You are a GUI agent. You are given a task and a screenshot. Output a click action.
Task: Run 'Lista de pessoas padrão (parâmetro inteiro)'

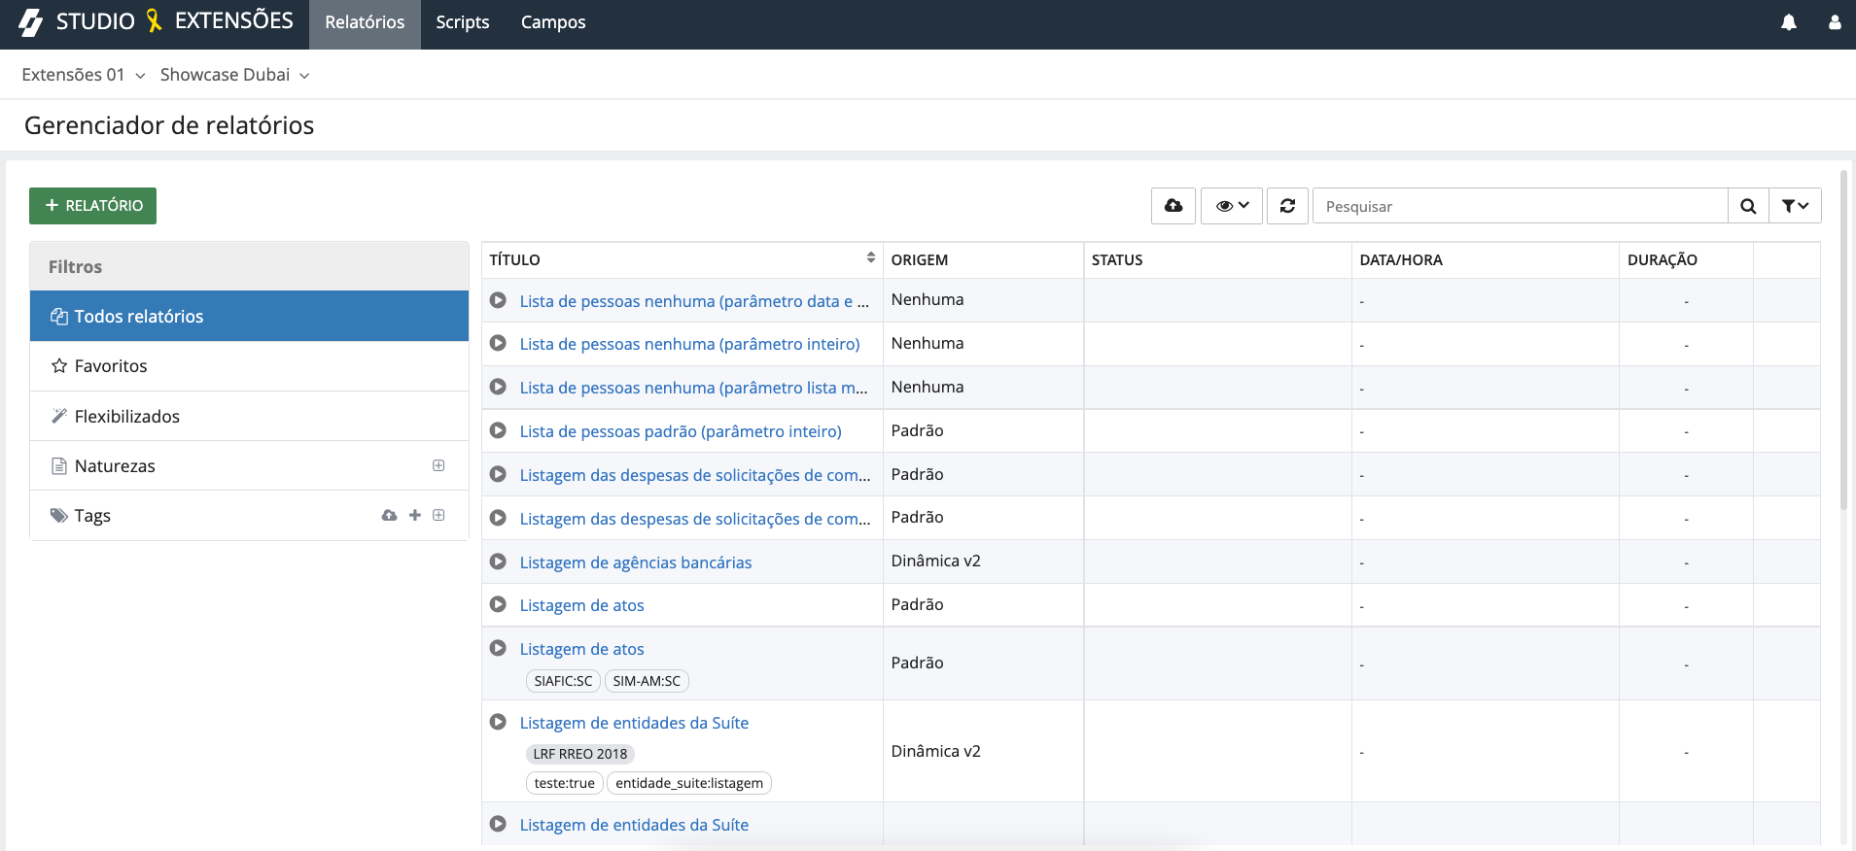(498, 430)
